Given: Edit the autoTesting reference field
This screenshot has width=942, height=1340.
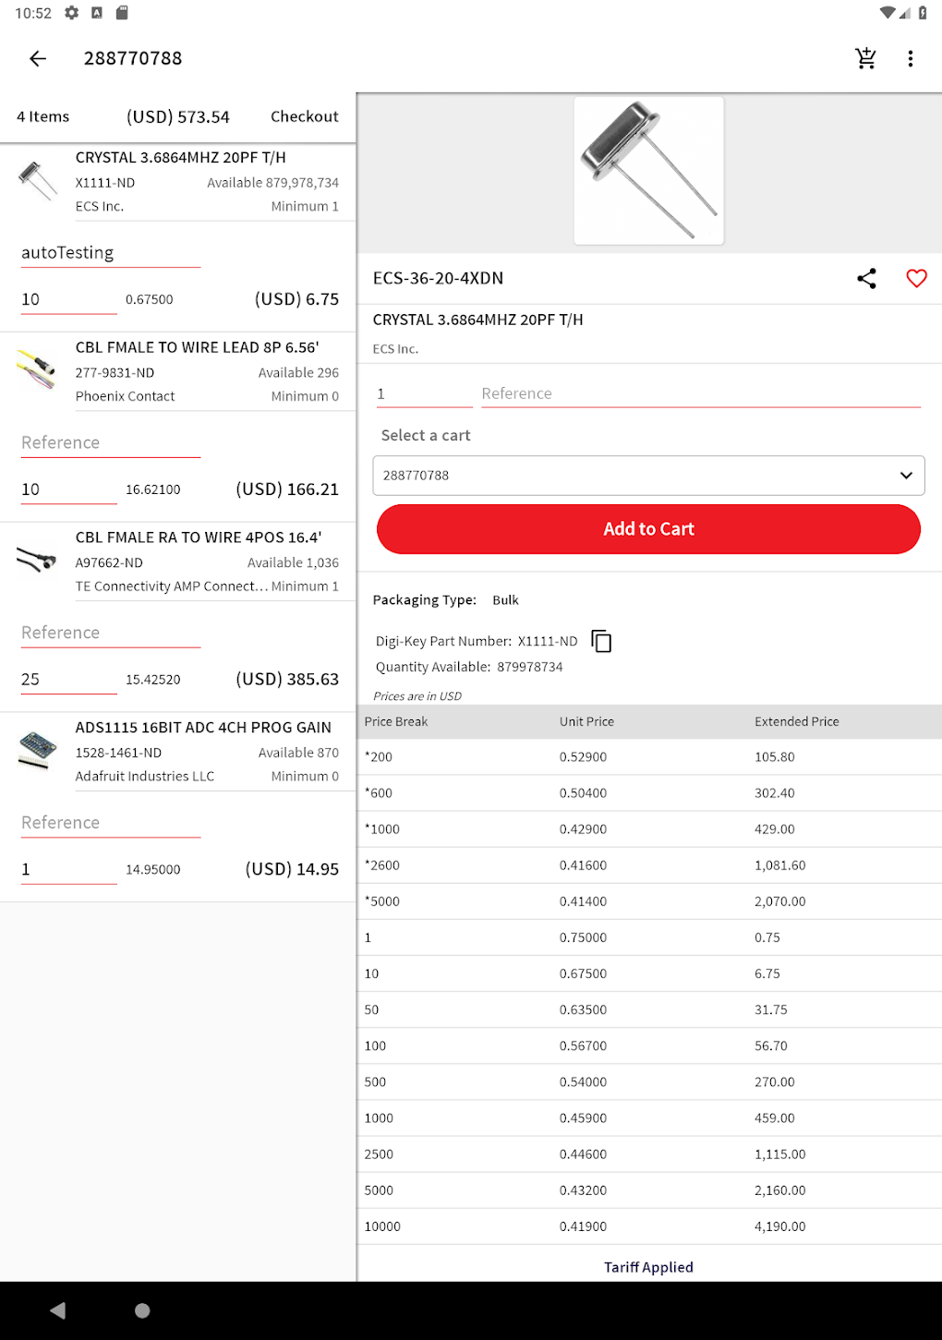Looking at the screenshot, I should [111, 253].
